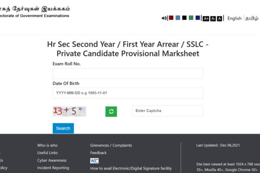Image resolution: width=260 pixels, height=173 pixels.
Task: Open the Cyber Awareness link
Action: pos(52,160)
